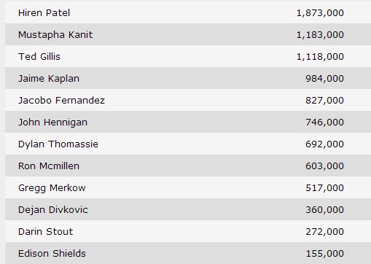Click the 984,000 chip count
Image resolution: width=371 pixels, height=264 pixels.
point(325,79)
